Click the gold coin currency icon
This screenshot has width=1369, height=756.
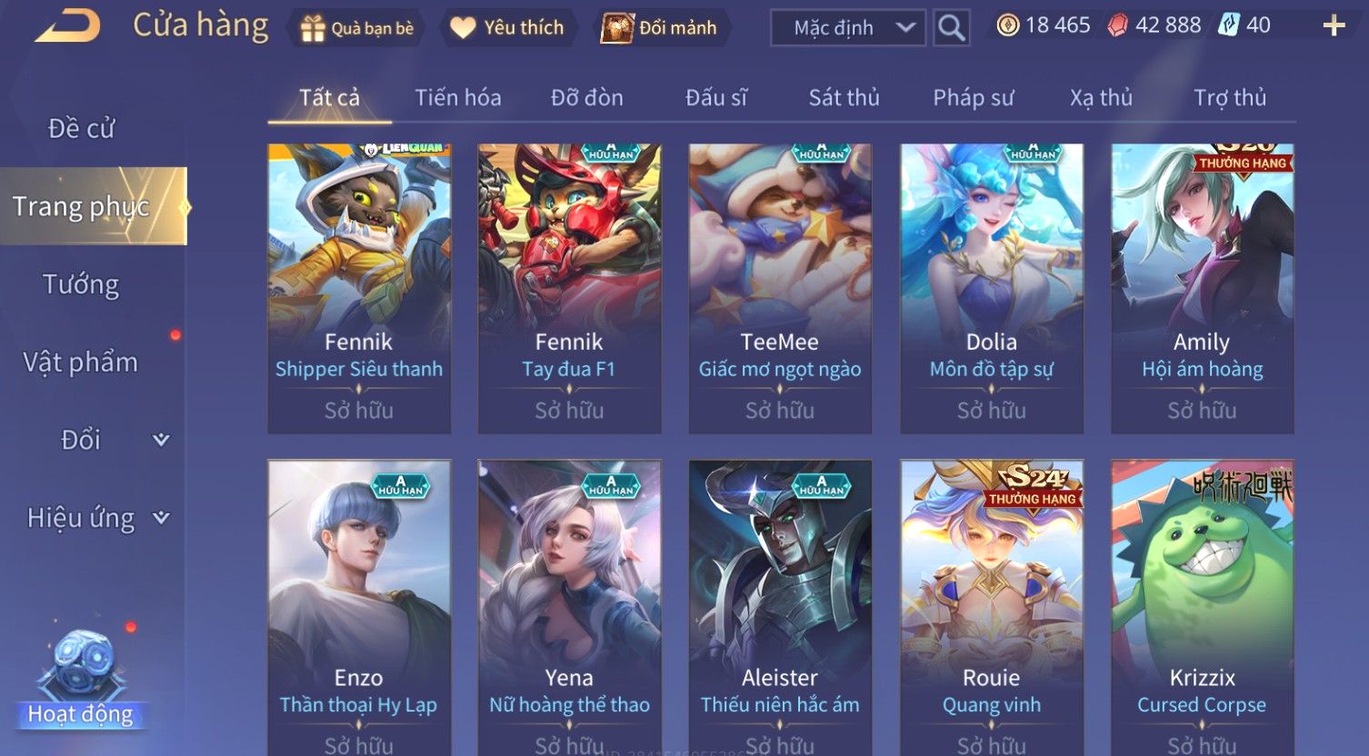point(1008,25)
